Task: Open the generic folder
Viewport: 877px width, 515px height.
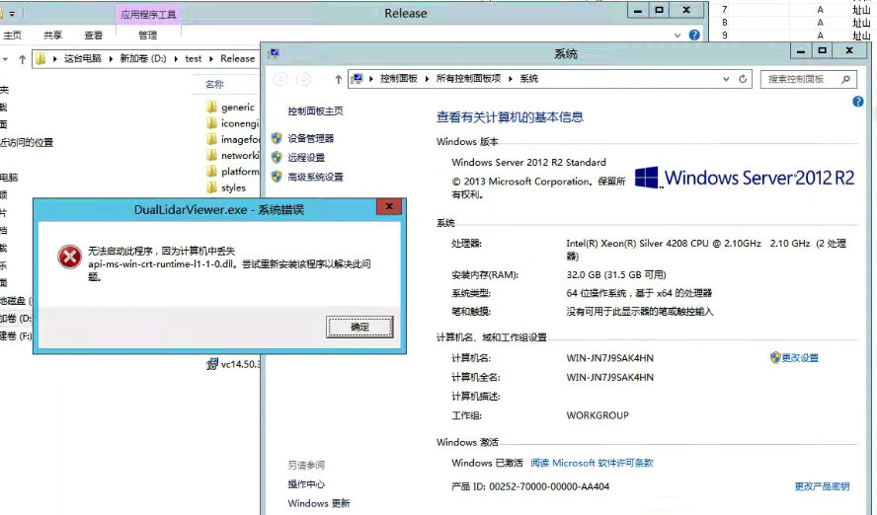Action: click(x=237, y=108)
